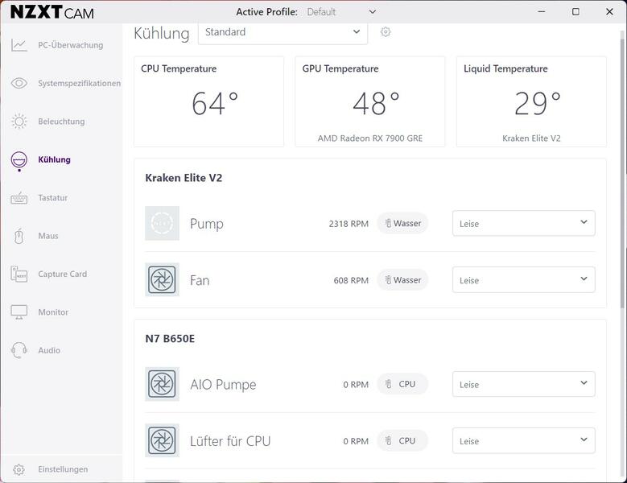Click the AIO Pumpe 0 RPM value
This screenshot has width=627, height=483.
click(356, 385)
